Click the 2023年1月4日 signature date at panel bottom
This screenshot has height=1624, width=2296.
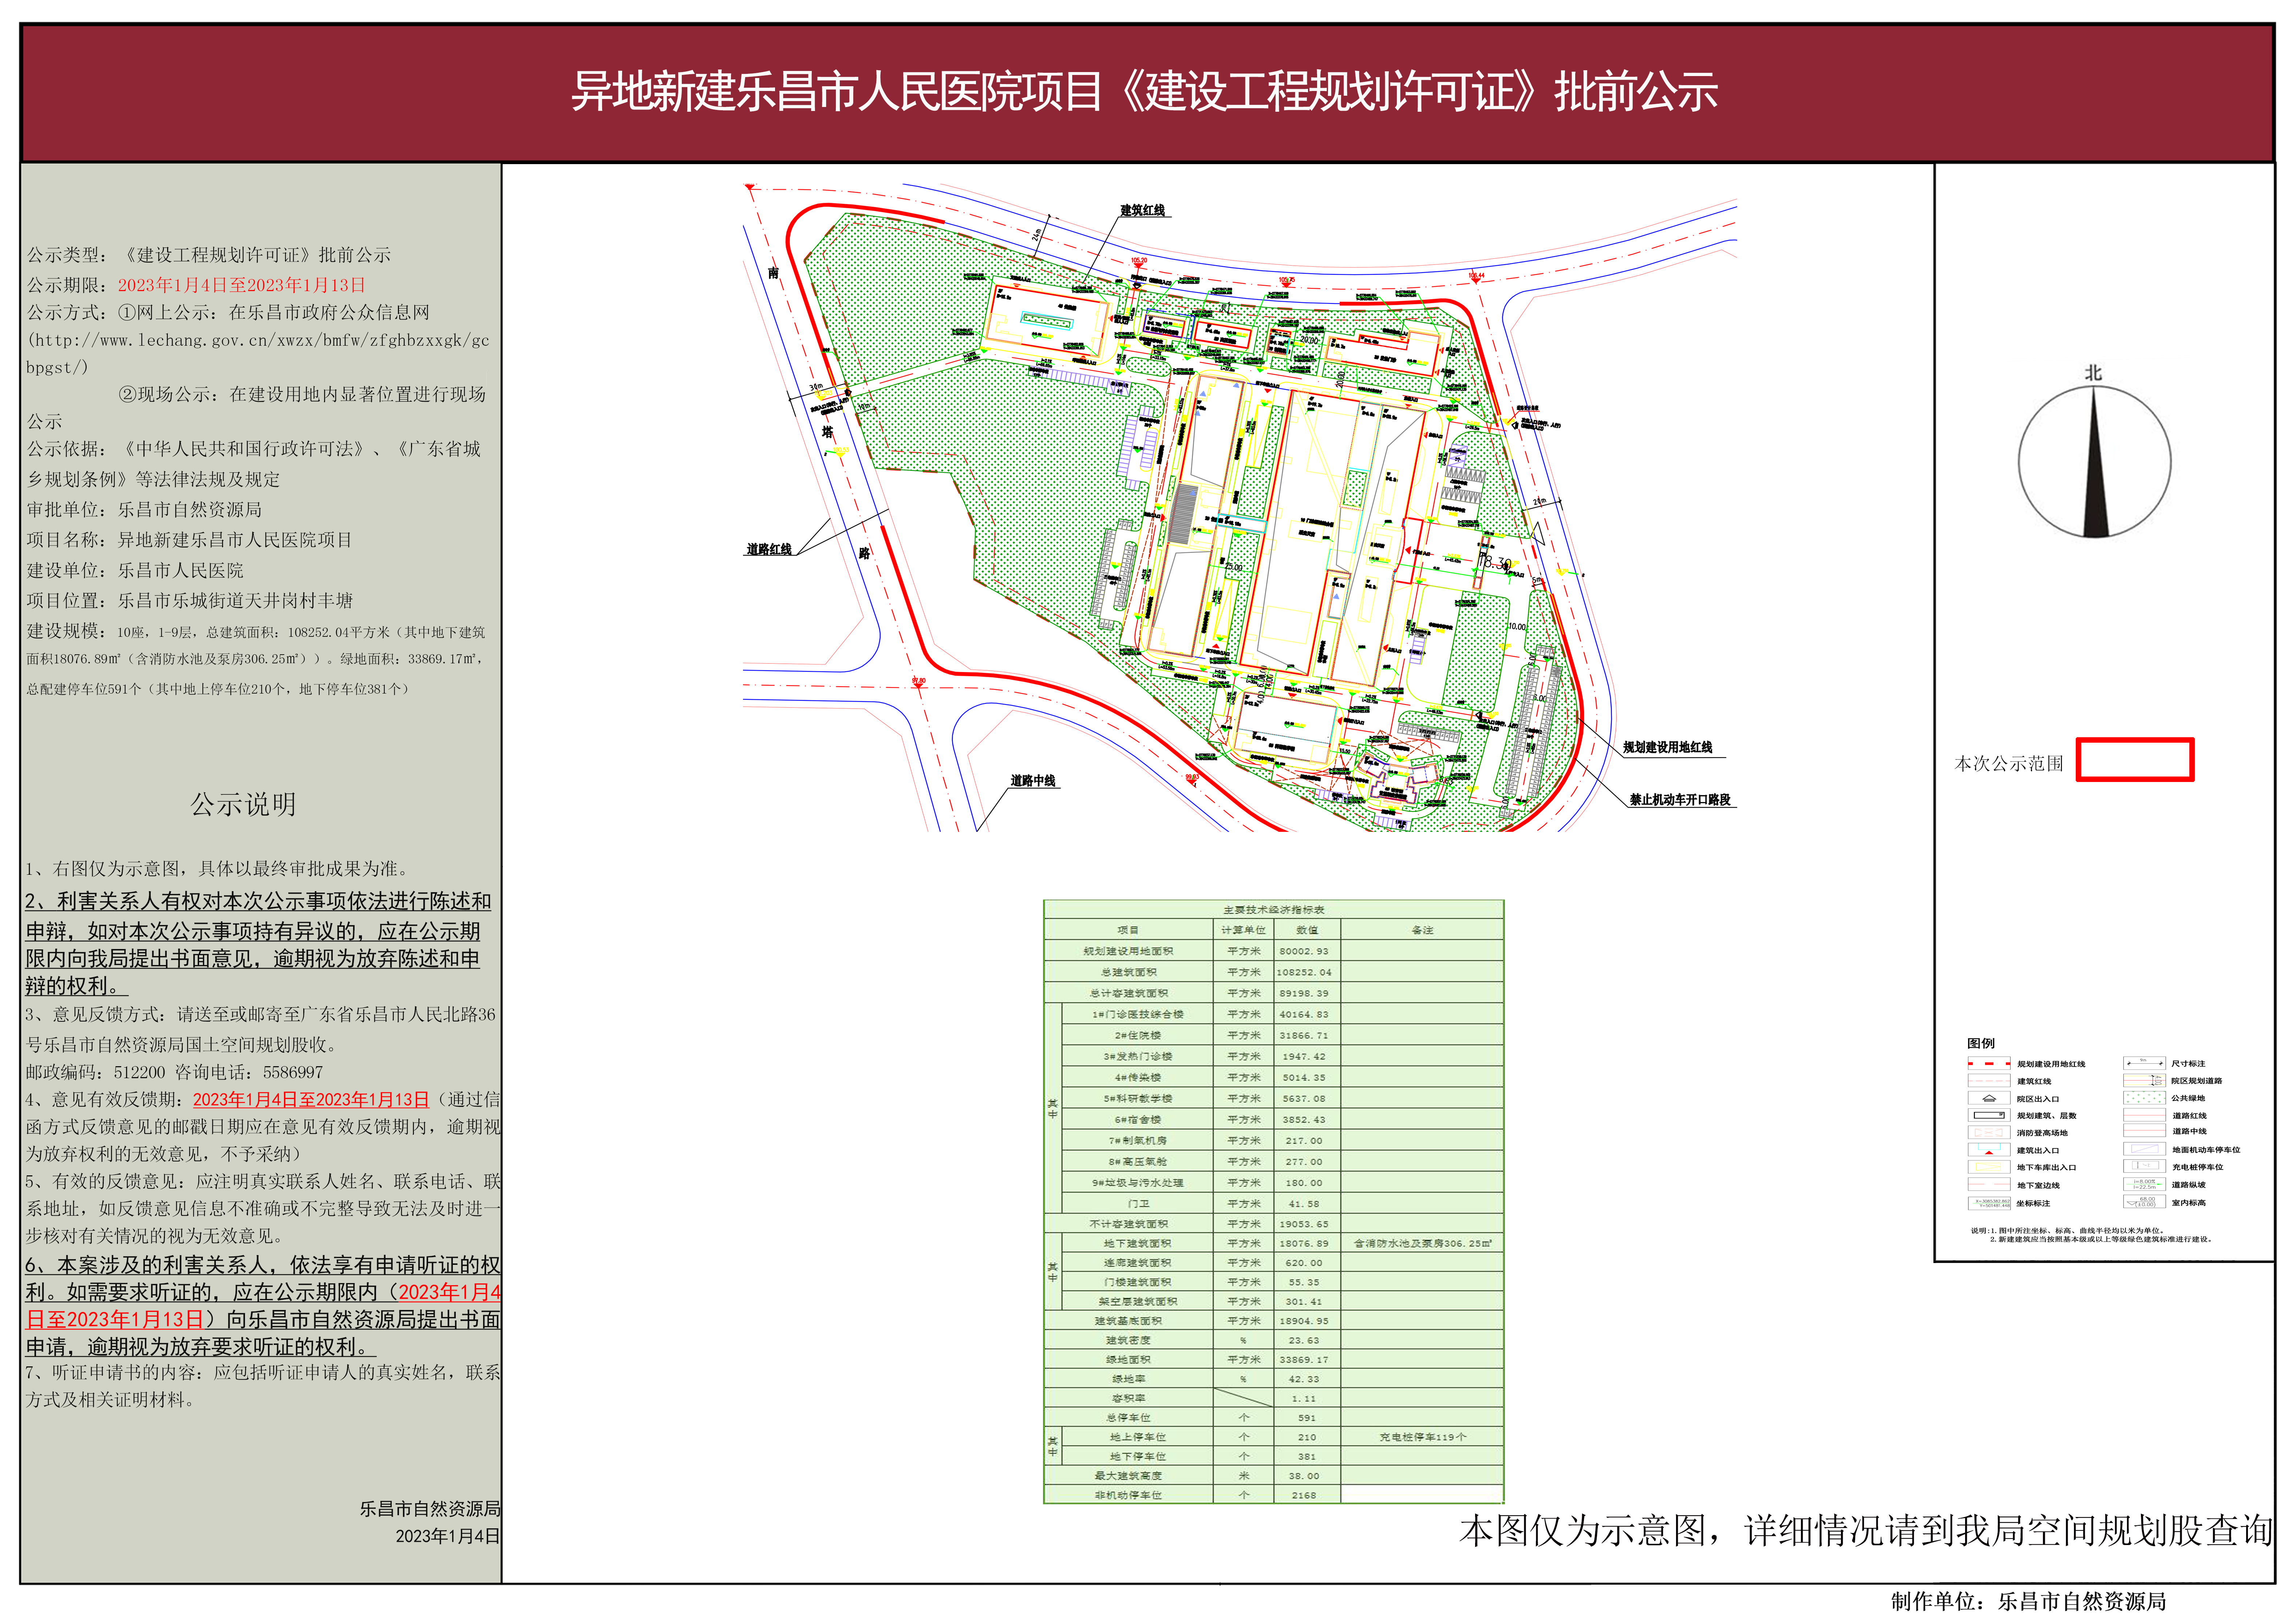point(448,1536)
